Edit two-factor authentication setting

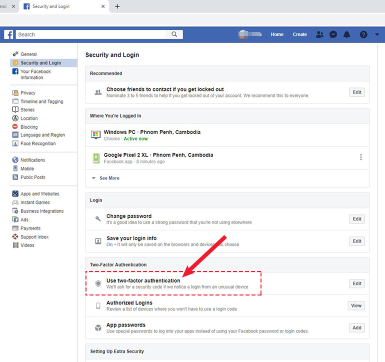point(357,283)
